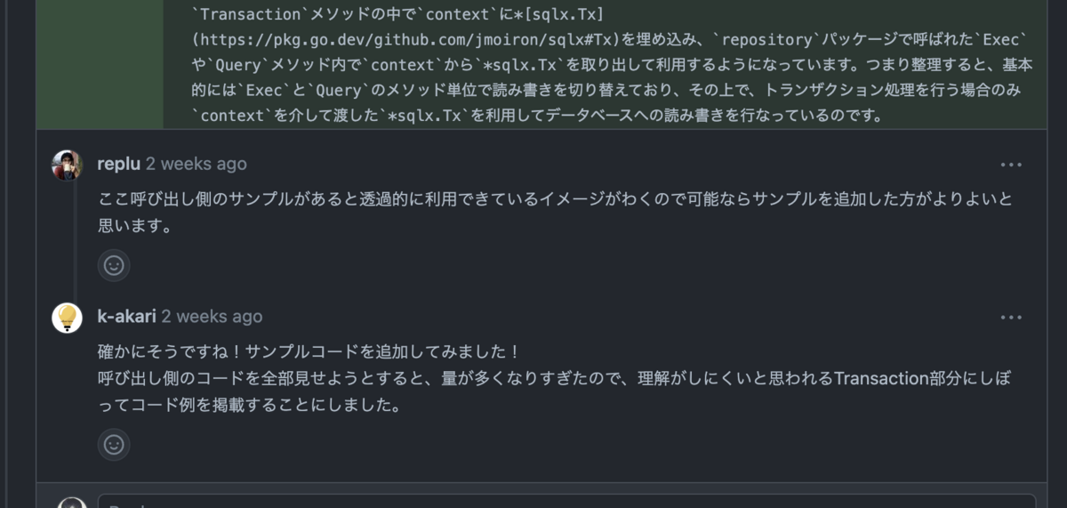This screenshot has height=508, width=1067.
Task: Focus the reply input field at the bottom
Action: [566, 501]
